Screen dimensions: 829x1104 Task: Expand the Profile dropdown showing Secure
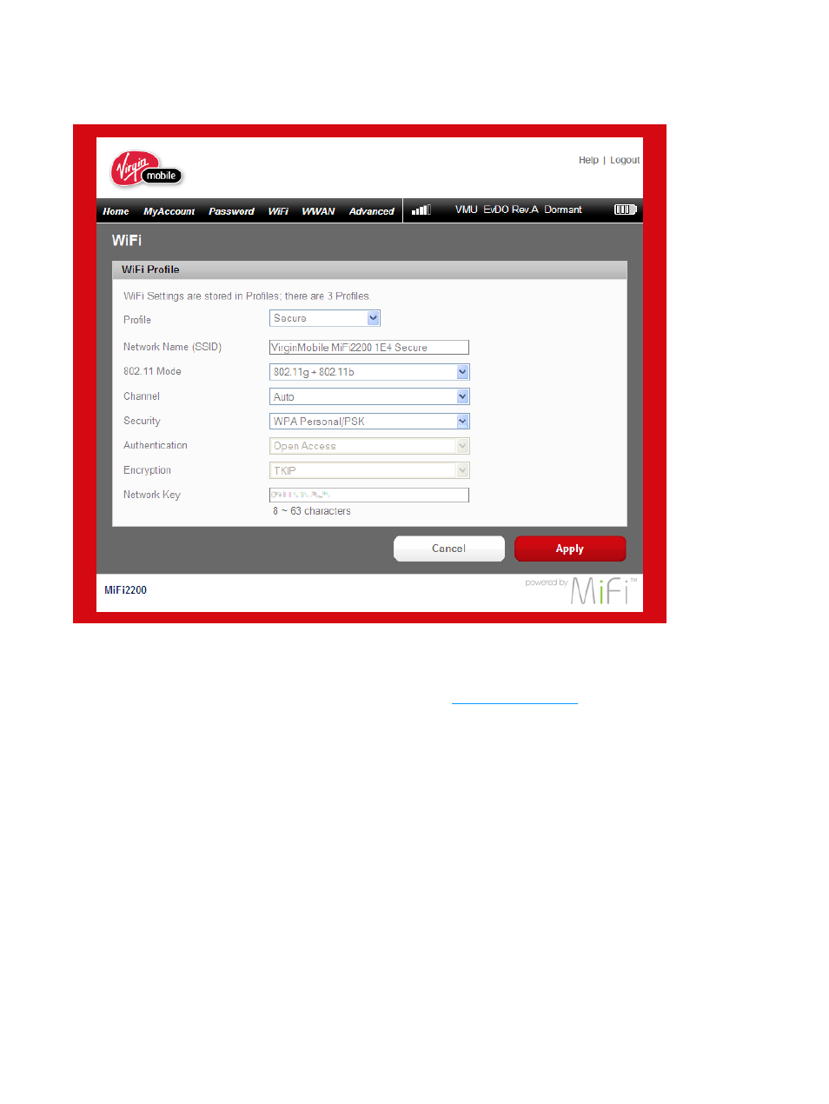(x=325, y=318)
